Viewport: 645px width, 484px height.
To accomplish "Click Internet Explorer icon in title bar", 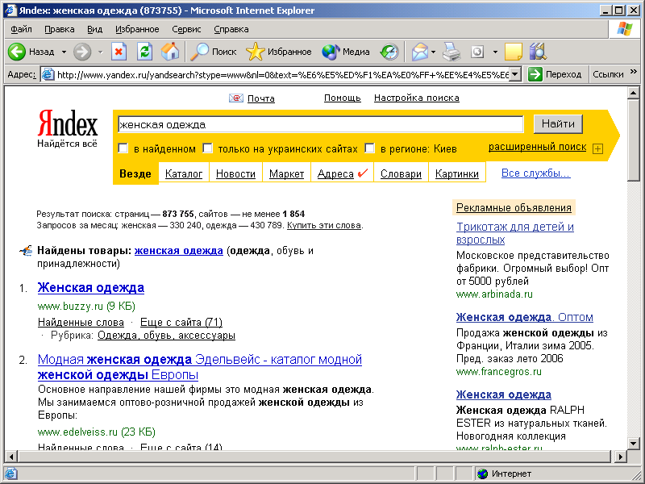I will [10, 10].
